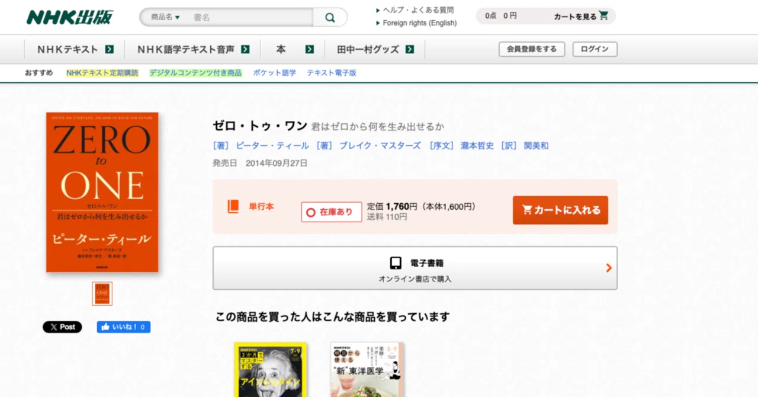The width and height of the screenshot is (758, 397).
Task: Click カートを見る cart button
Action: point(581,16)
